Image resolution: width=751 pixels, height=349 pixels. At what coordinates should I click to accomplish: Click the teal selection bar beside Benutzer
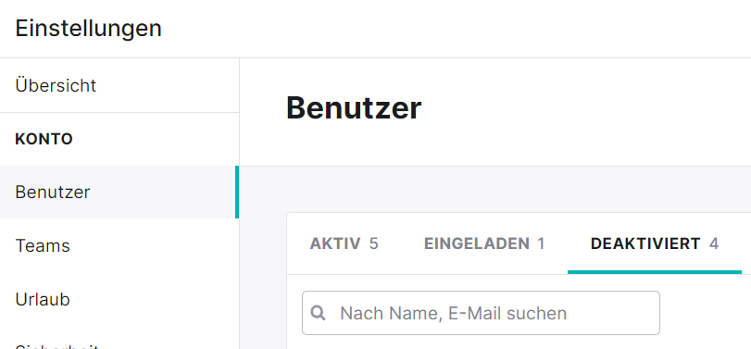coord(237,192)
